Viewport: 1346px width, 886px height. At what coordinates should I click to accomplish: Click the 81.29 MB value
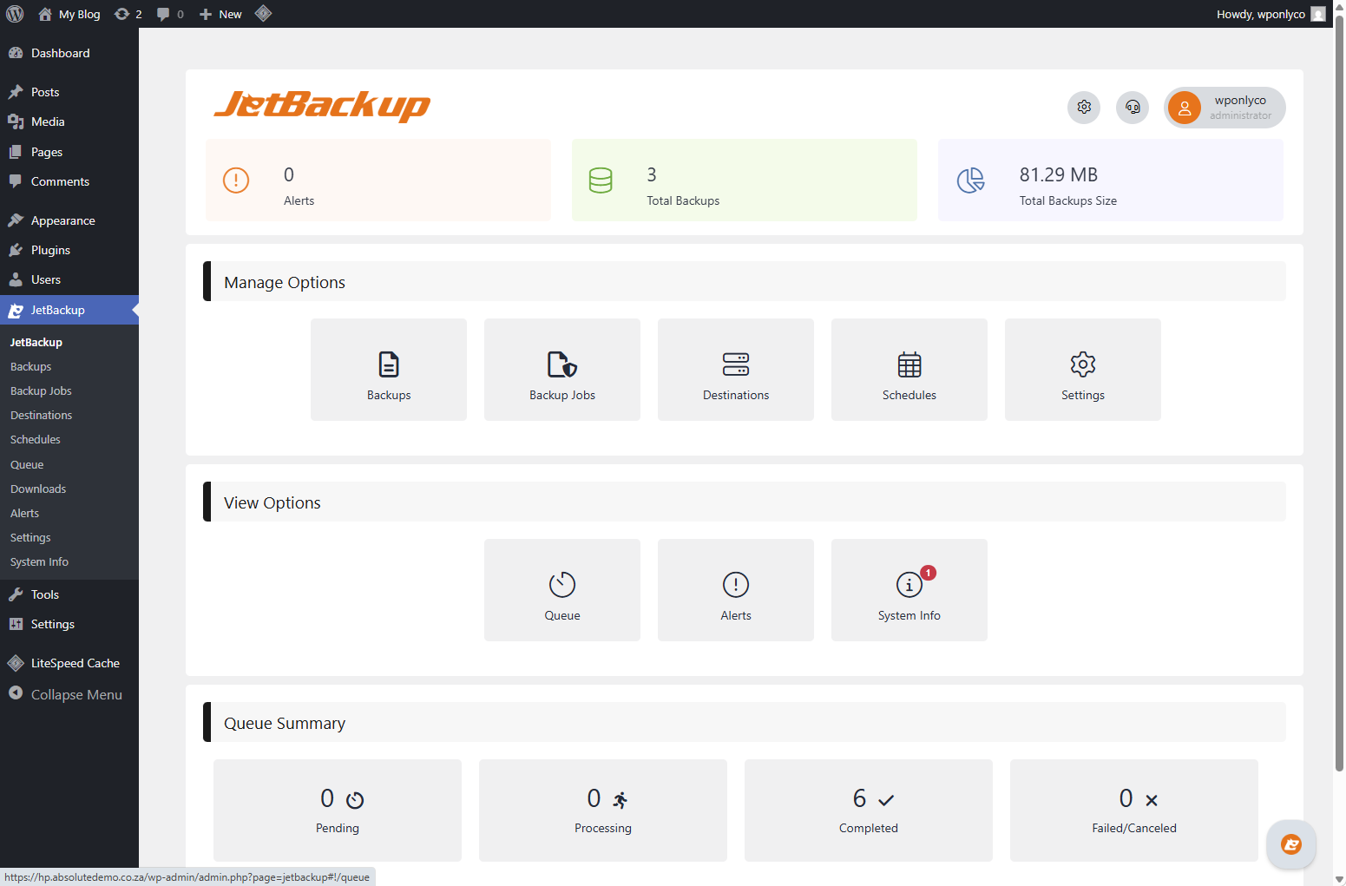tap(1059, 174)
